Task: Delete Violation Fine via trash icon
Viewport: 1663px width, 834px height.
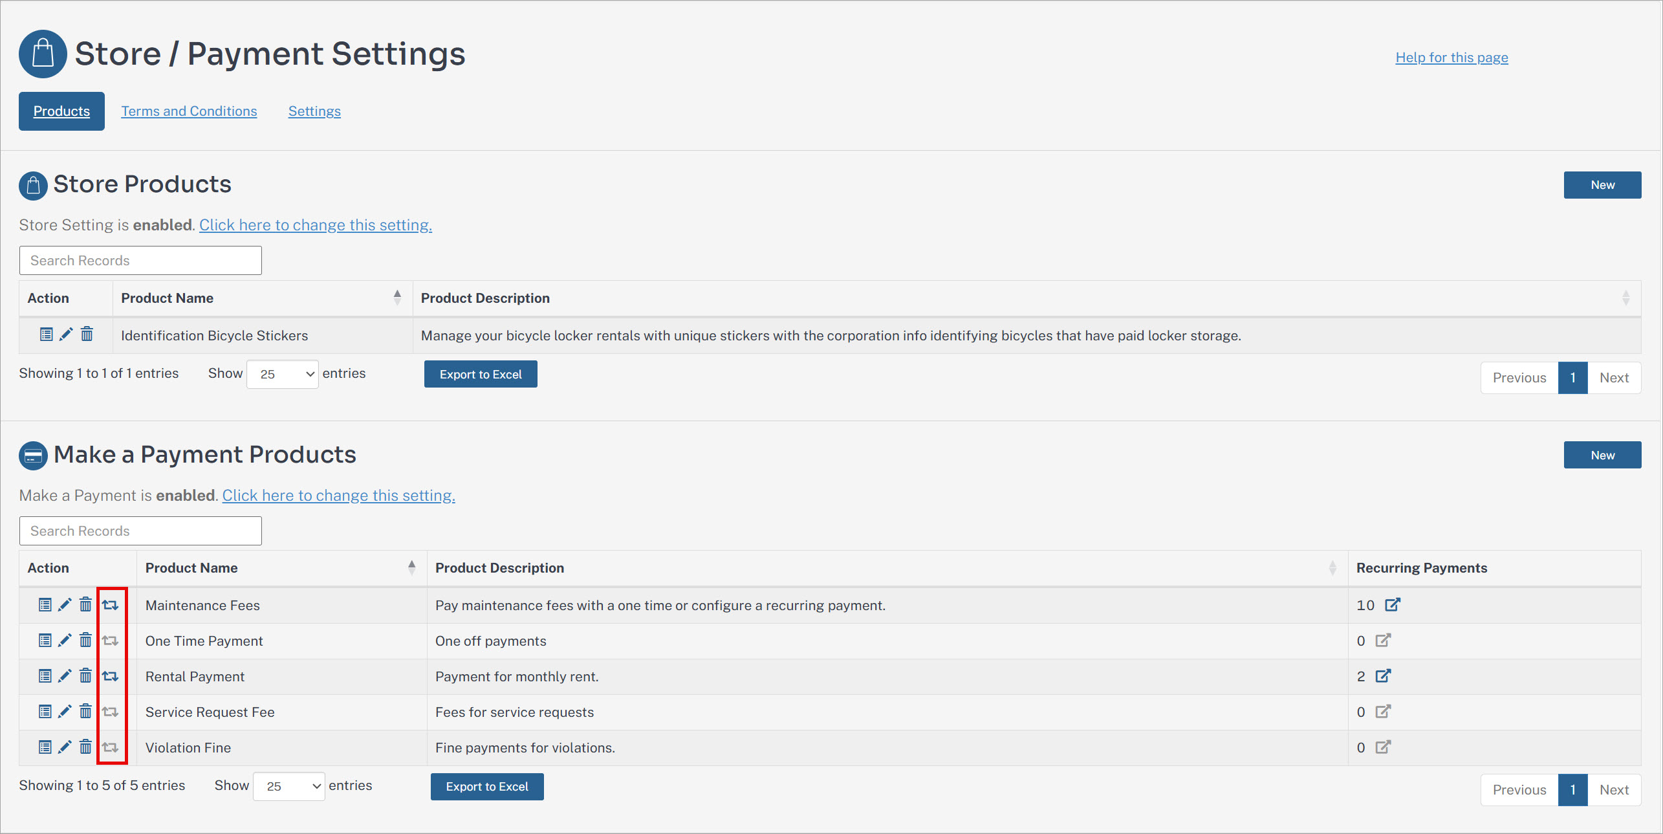Action: pos(85,747)
